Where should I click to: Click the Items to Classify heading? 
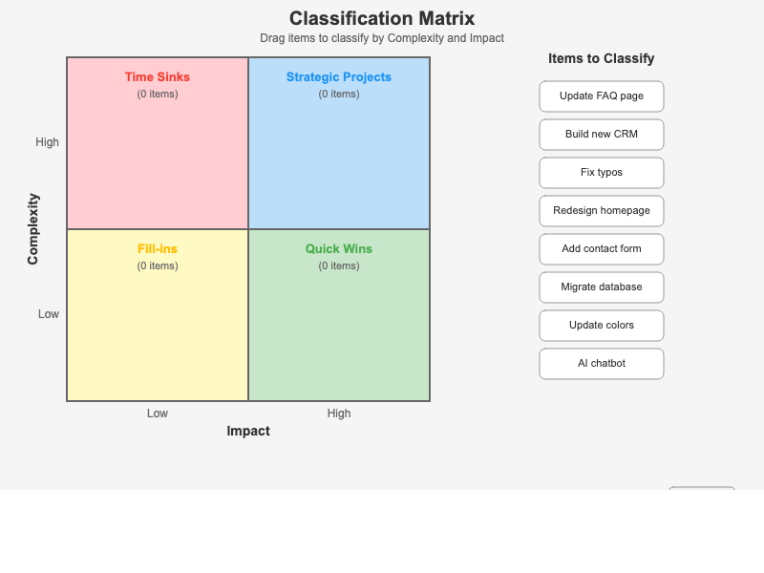click(x=601, y=58)
